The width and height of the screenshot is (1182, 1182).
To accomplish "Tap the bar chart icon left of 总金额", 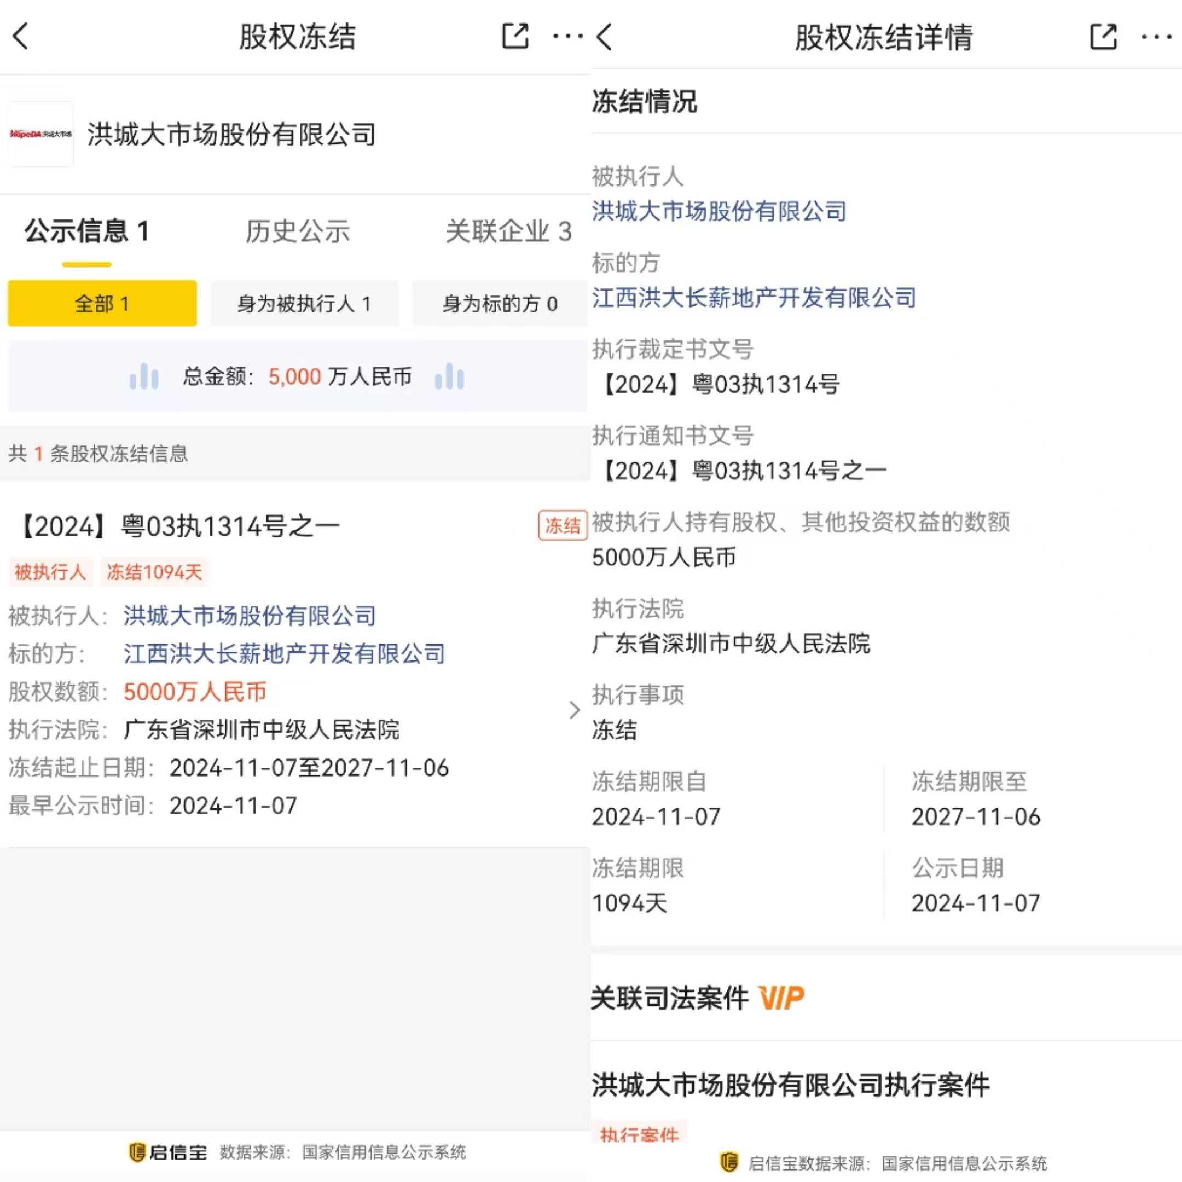I will 144,375.
